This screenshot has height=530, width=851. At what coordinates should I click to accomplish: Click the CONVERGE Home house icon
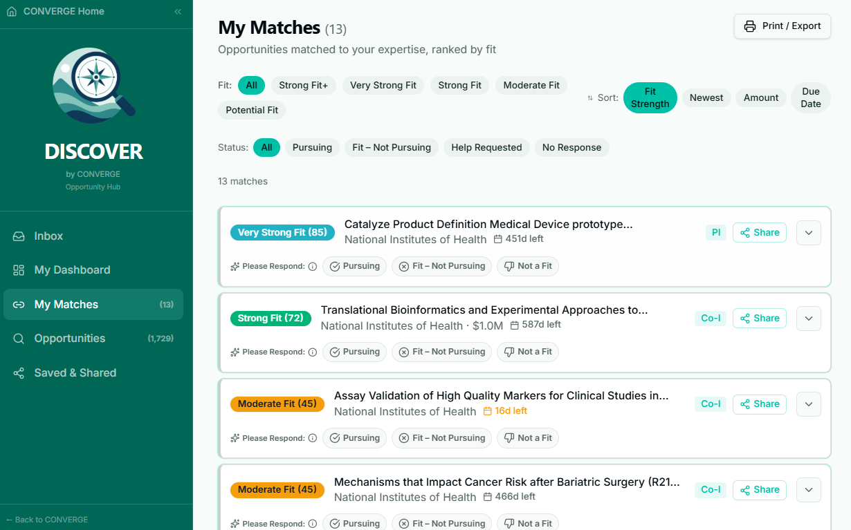[12, 12]
